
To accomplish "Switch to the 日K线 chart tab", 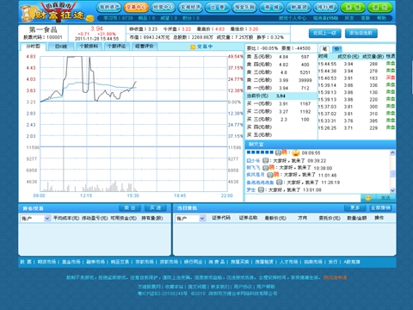I will 61,46.
